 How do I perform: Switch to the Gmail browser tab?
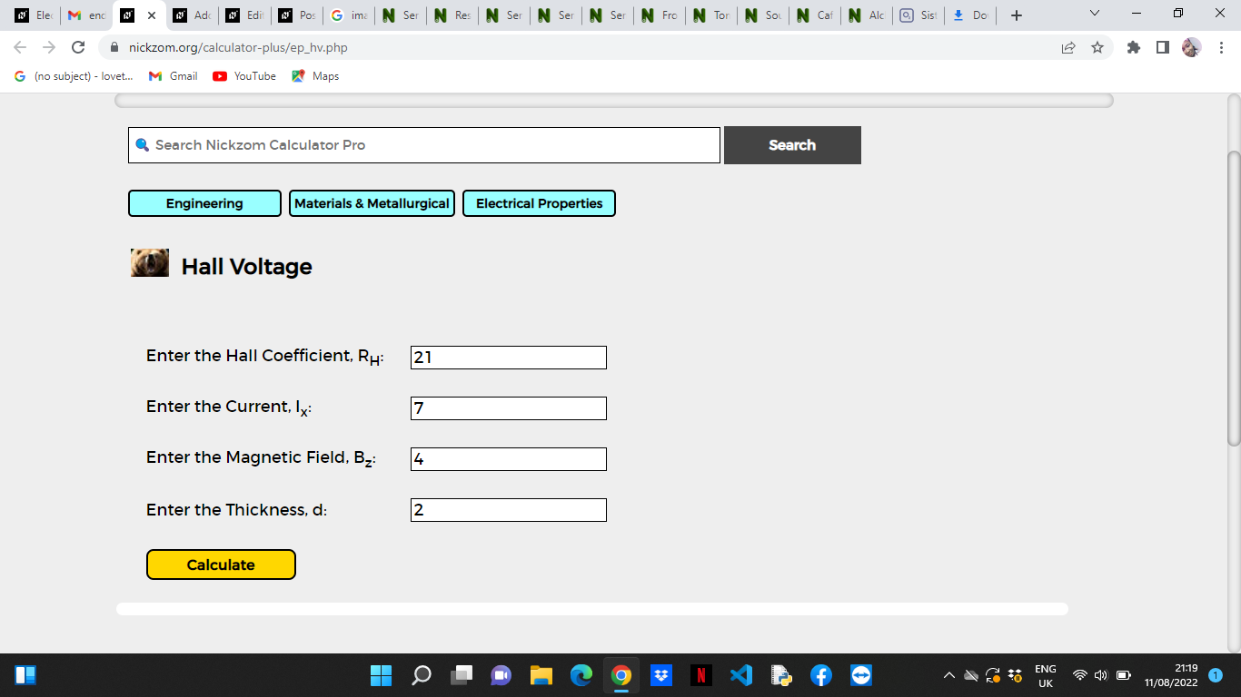click(x=87, y=15)
